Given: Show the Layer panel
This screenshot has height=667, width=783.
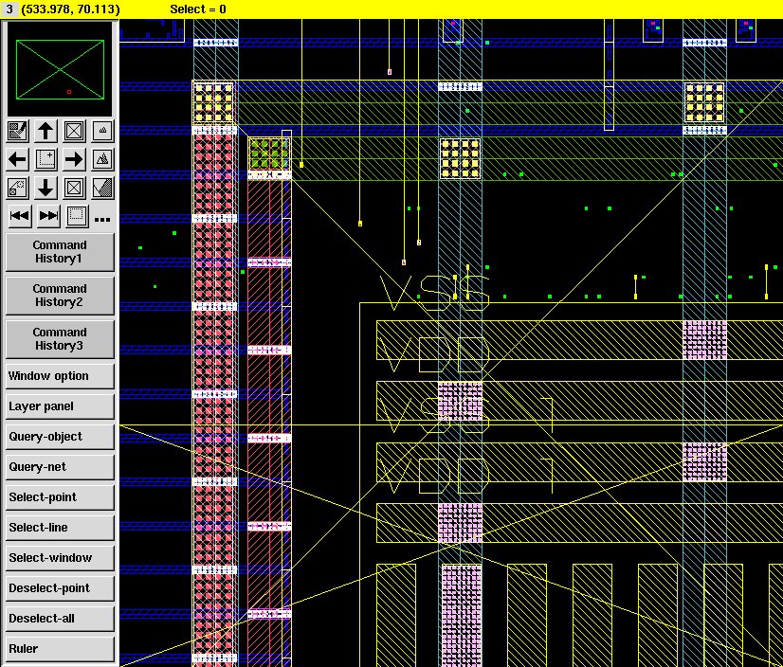Looking at the screenshot, I should (60, 406).
